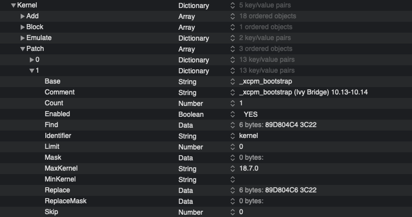Open type stepper for Base row
The height and width of the screenshot is (217, 412).
click(x=232, y=81)
